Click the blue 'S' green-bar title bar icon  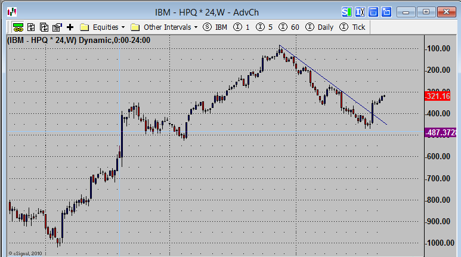[347, 12]
